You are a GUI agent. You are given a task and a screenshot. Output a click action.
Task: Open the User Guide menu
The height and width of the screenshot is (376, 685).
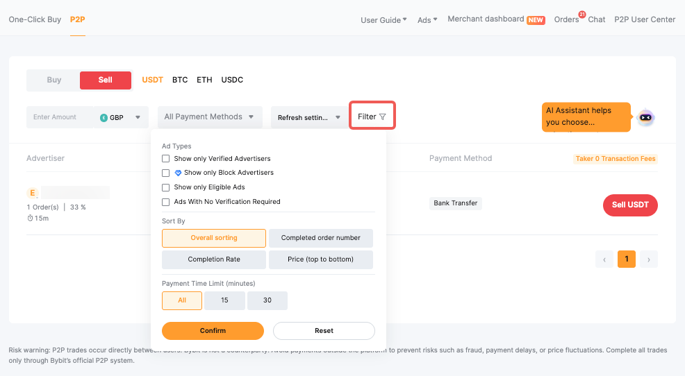[383, 20]
